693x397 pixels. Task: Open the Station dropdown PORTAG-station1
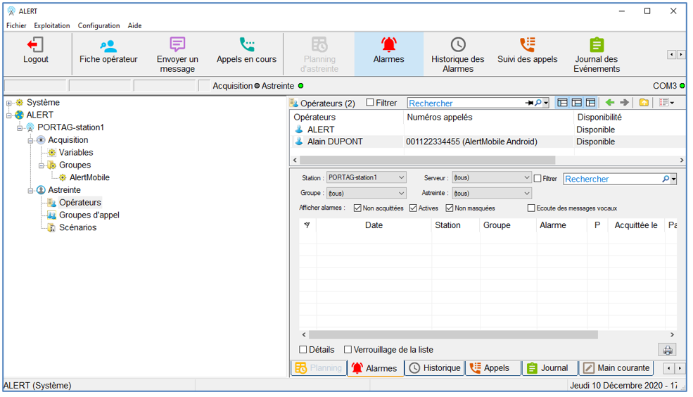366,178
